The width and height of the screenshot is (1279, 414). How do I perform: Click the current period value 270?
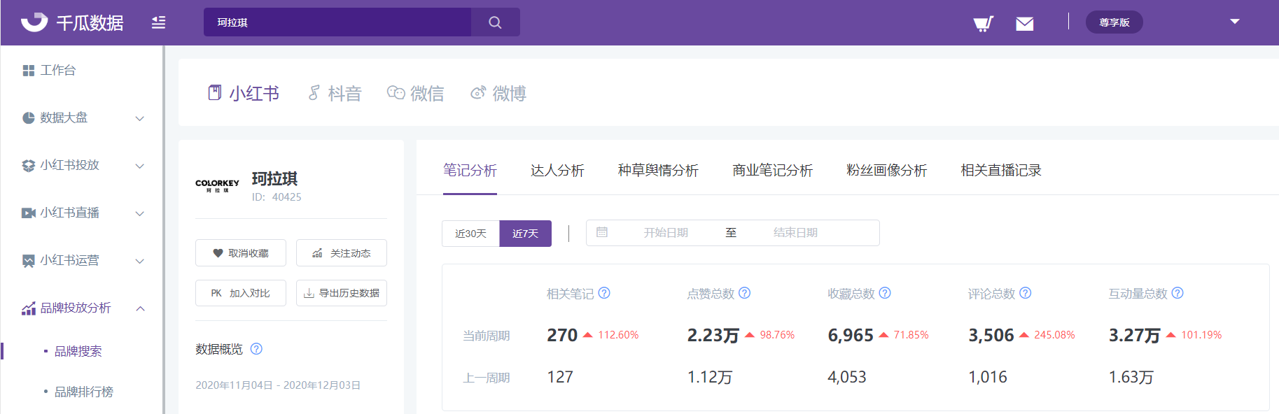[x=562, y=336]
